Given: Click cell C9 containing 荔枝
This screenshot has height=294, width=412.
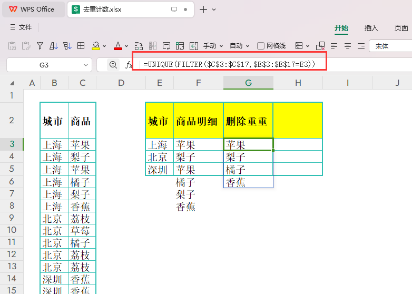Looking at the screenshot, I should pos(82,218).
